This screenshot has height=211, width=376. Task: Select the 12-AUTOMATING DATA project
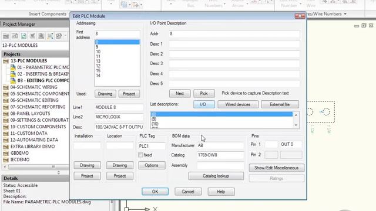tap(34, 139)
